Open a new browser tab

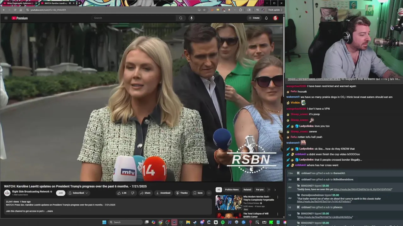79,3
